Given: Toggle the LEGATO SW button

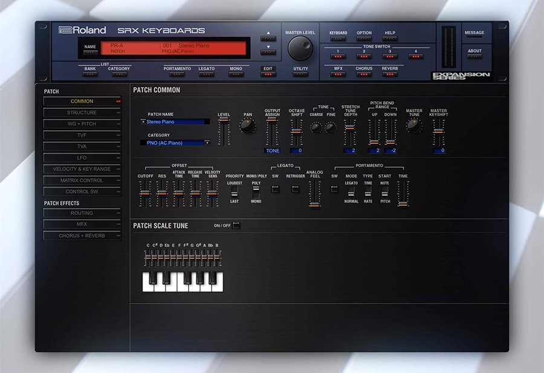Looking at the screenshot, I should coord(275,188).
